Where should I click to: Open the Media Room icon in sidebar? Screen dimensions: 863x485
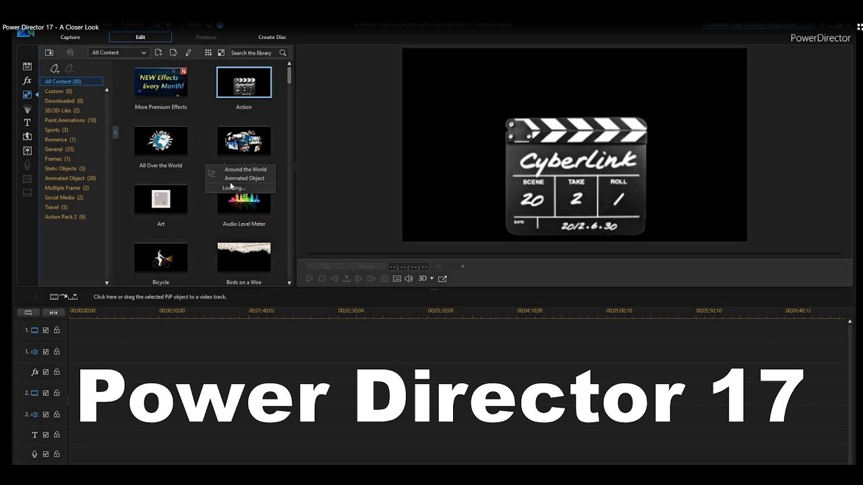tap(27, 67)
